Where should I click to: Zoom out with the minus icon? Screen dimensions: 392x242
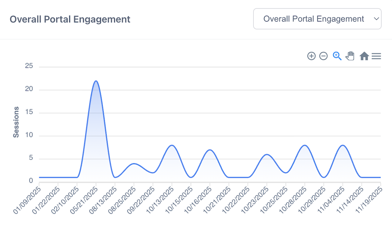(323, 56)
